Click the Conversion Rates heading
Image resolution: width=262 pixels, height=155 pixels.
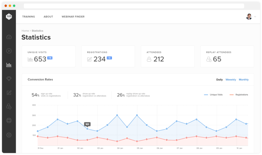click(40, 79)
